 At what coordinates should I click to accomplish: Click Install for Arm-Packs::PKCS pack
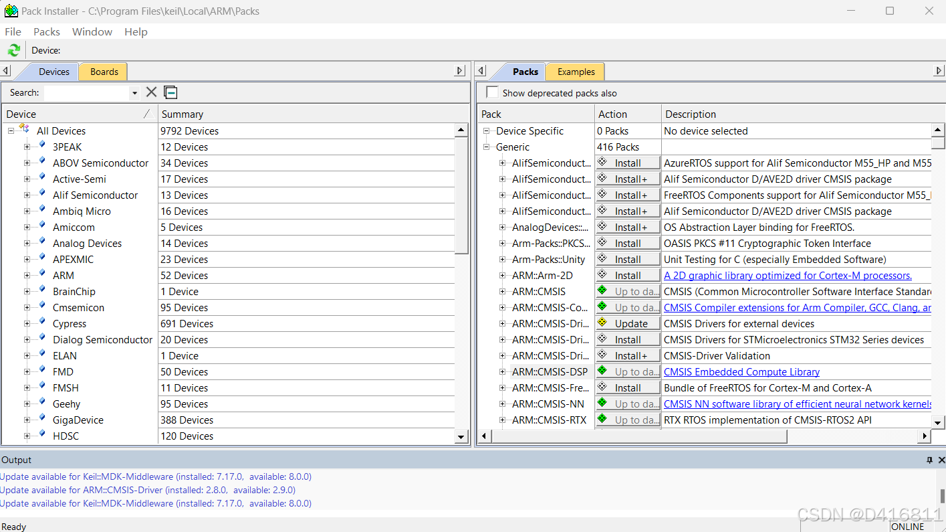pyautogui.click(x=628, y=244)
